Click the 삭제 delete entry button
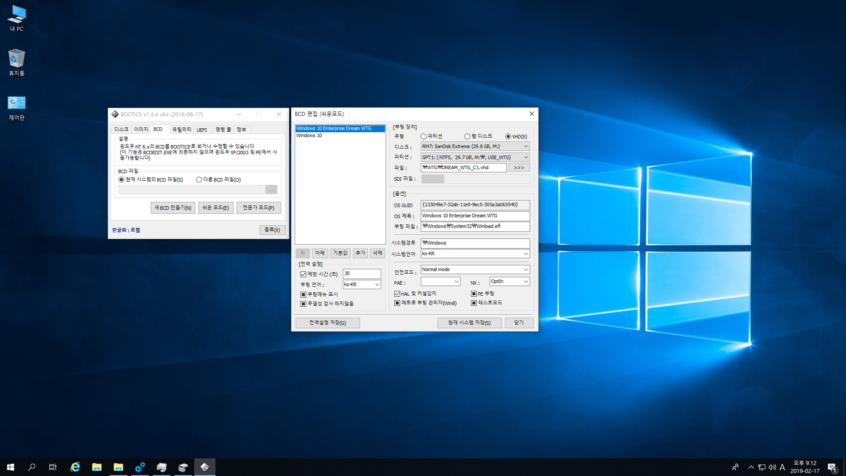This screenshot has width=846, height=476. (x=378, y=253)
